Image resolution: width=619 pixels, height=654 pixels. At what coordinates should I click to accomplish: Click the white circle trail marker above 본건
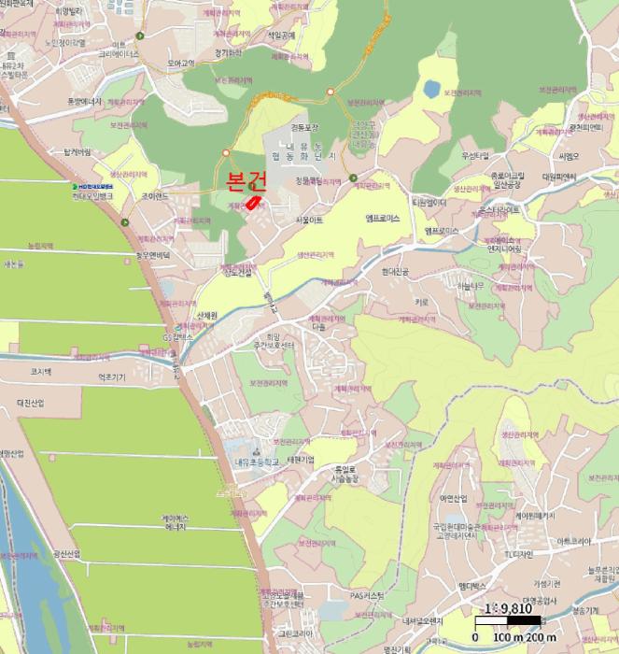click(226, 153)
